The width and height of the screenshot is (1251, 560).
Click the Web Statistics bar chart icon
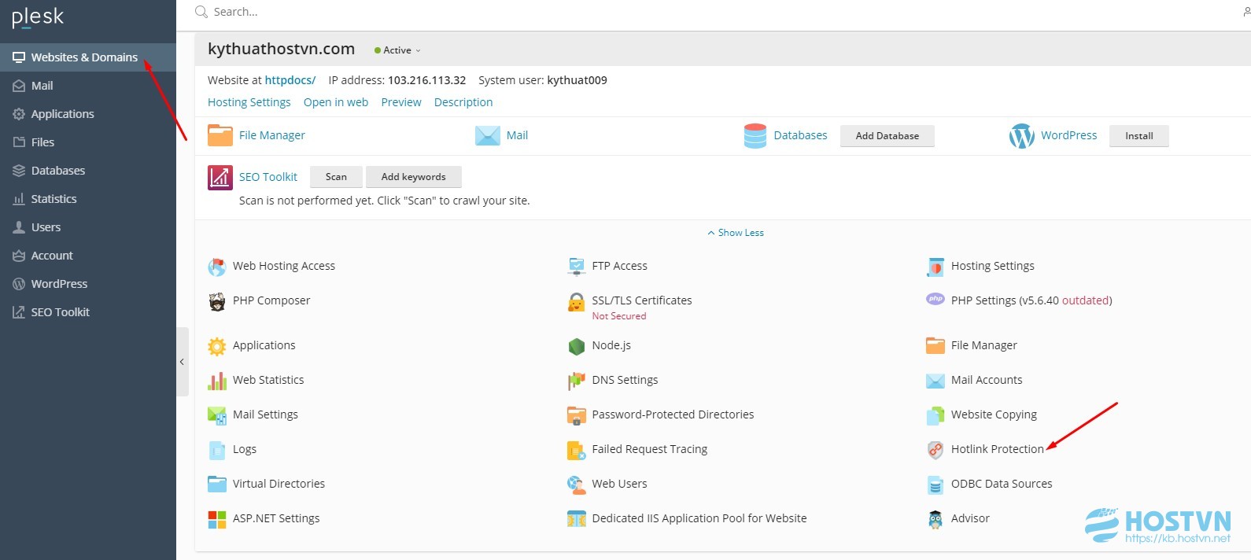(216, 381)
